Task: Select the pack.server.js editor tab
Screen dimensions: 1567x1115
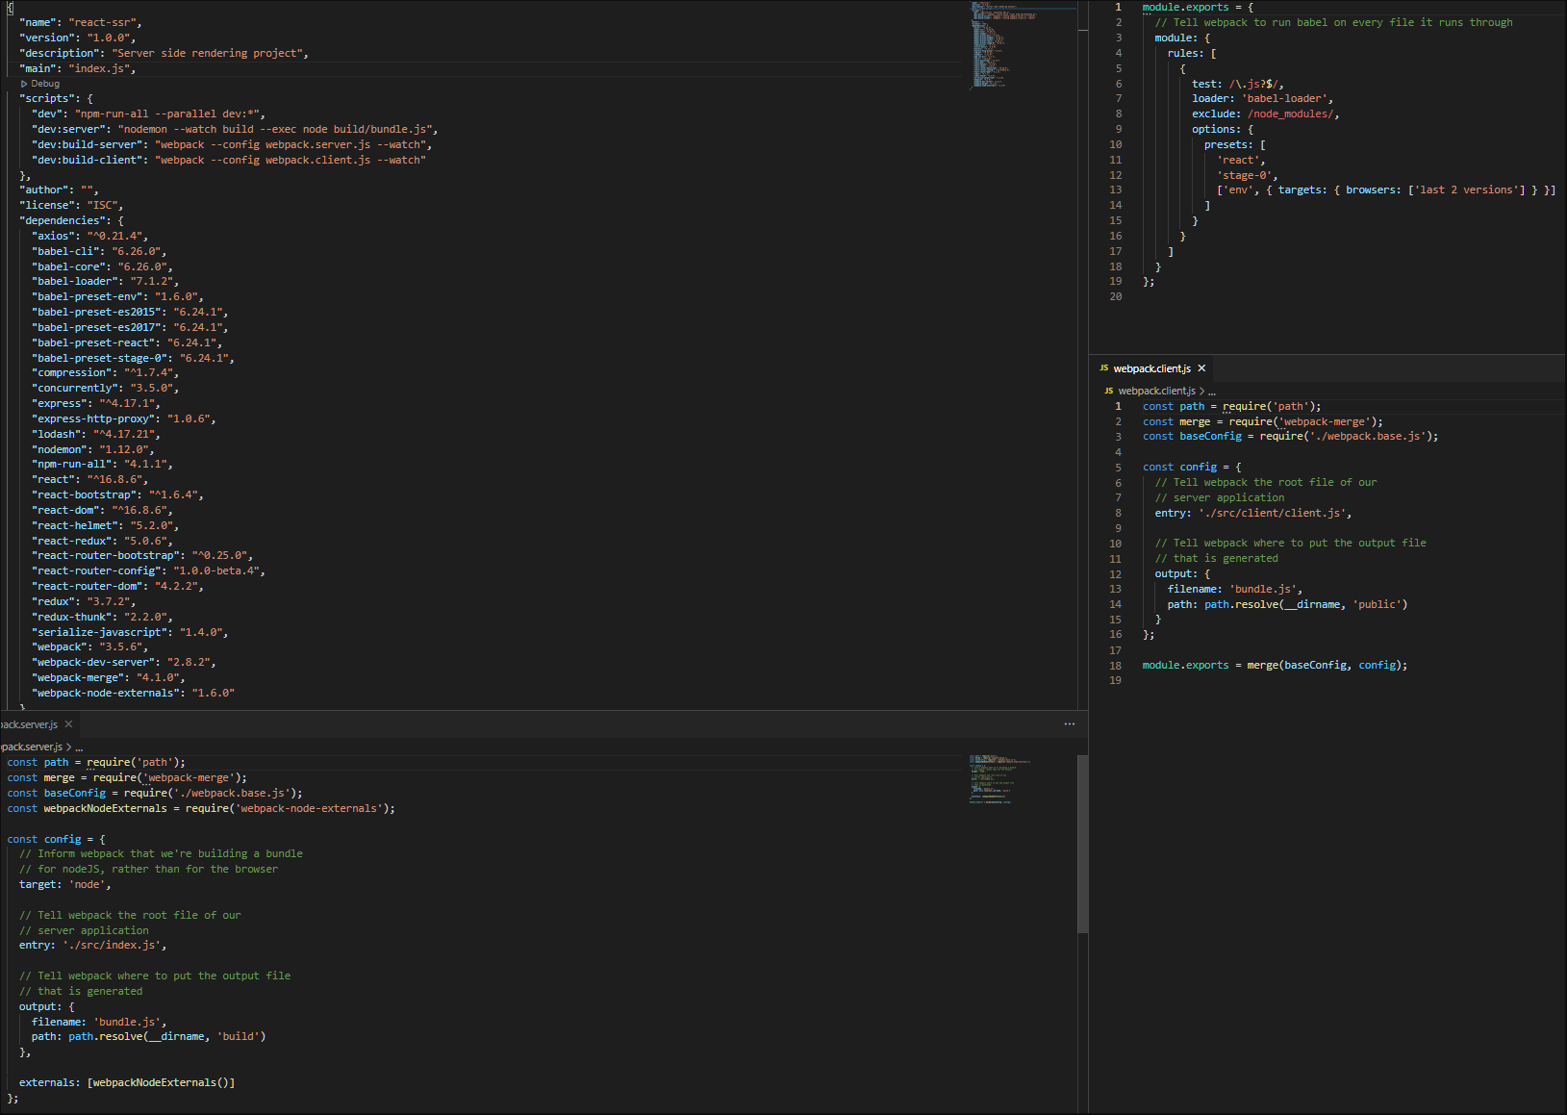Action: point(37,724)
